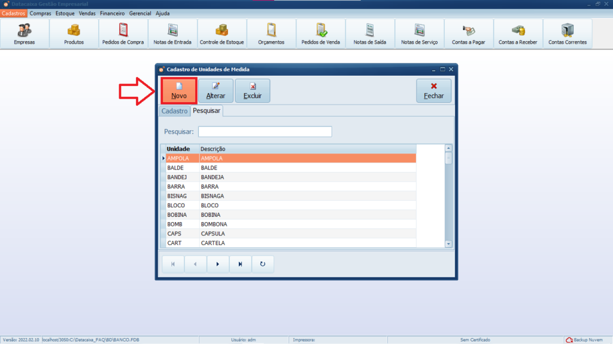Close dialog using the Fechar button
Viewport: 613px width, 344px height.
(x=433, y=91)
